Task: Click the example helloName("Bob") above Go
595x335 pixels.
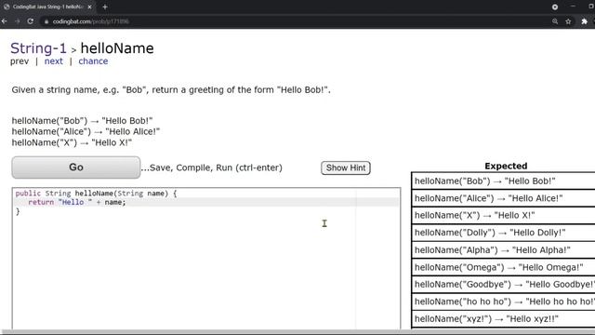Action: tap(82, 121)
